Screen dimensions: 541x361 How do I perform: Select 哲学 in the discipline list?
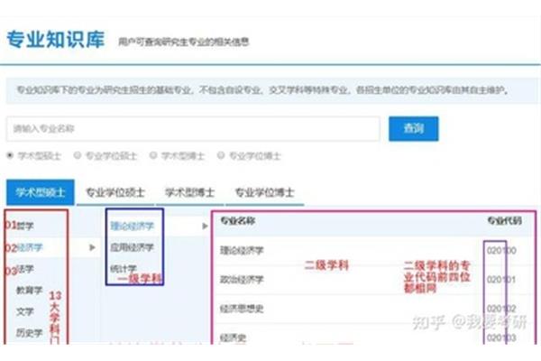[25, 226]
